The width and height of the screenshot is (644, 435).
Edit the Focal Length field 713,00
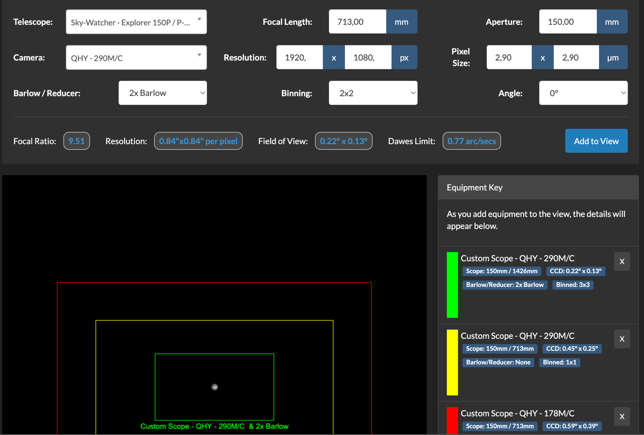[x=358, y=22]
